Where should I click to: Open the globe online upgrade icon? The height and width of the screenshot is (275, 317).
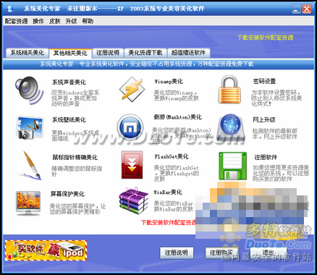click(230, 127)
